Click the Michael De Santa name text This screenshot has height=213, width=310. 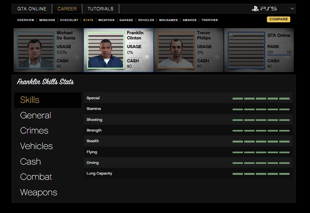[66, 35]
